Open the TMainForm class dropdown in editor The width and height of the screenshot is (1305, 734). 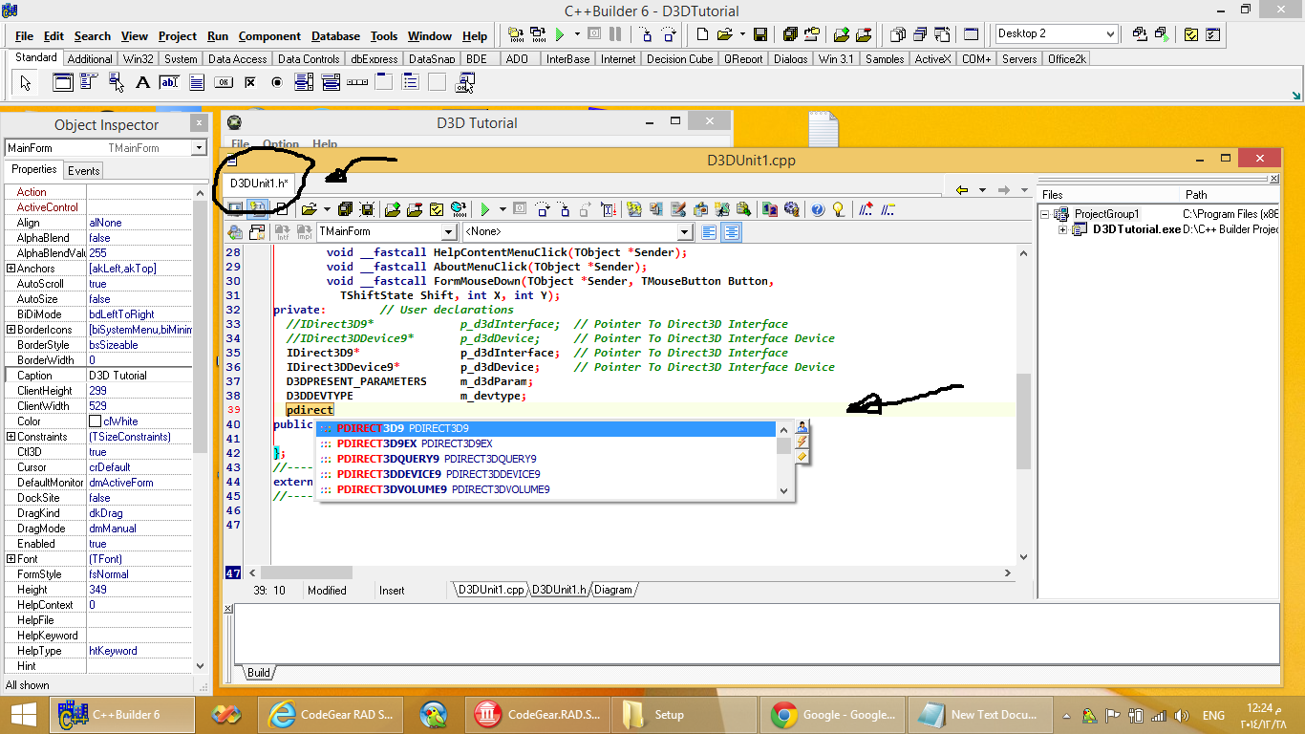click(448, 232)
